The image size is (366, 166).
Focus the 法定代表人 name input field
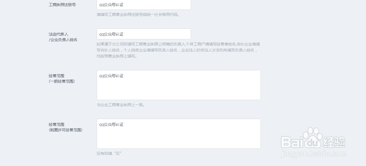tap(144, 34)
